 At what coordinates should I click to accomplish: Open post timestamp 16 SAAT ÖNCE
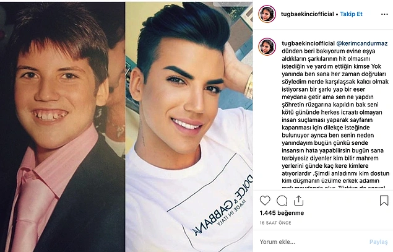coord(275,223)
